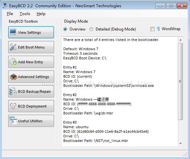
Task: Open the File menu
Action: coord(10,14)
